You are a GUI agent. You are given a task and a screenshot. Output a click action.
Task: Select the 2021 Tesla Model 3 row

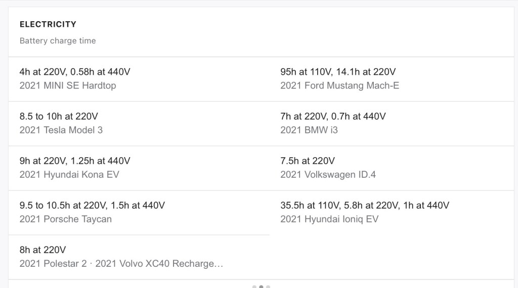point(61,130)
